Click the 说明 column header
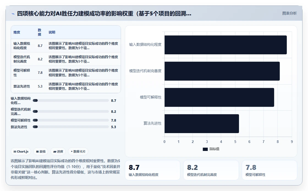The width and height of the screenshot is (308, 191). click(x=52, y=32)
